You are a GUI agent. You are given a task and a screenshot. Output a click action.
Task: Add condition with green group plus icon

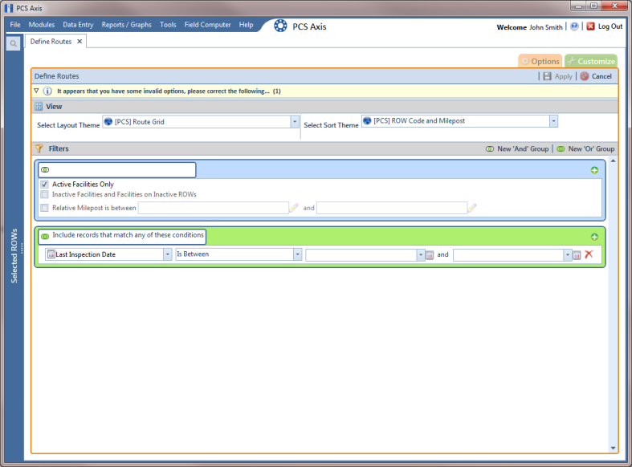pos(594,237)
